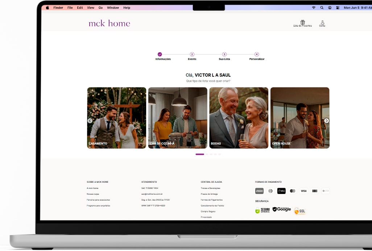Viewport: 372px width, 251px height.
Task: Choose the Open House list card
Action: (300, 118)
